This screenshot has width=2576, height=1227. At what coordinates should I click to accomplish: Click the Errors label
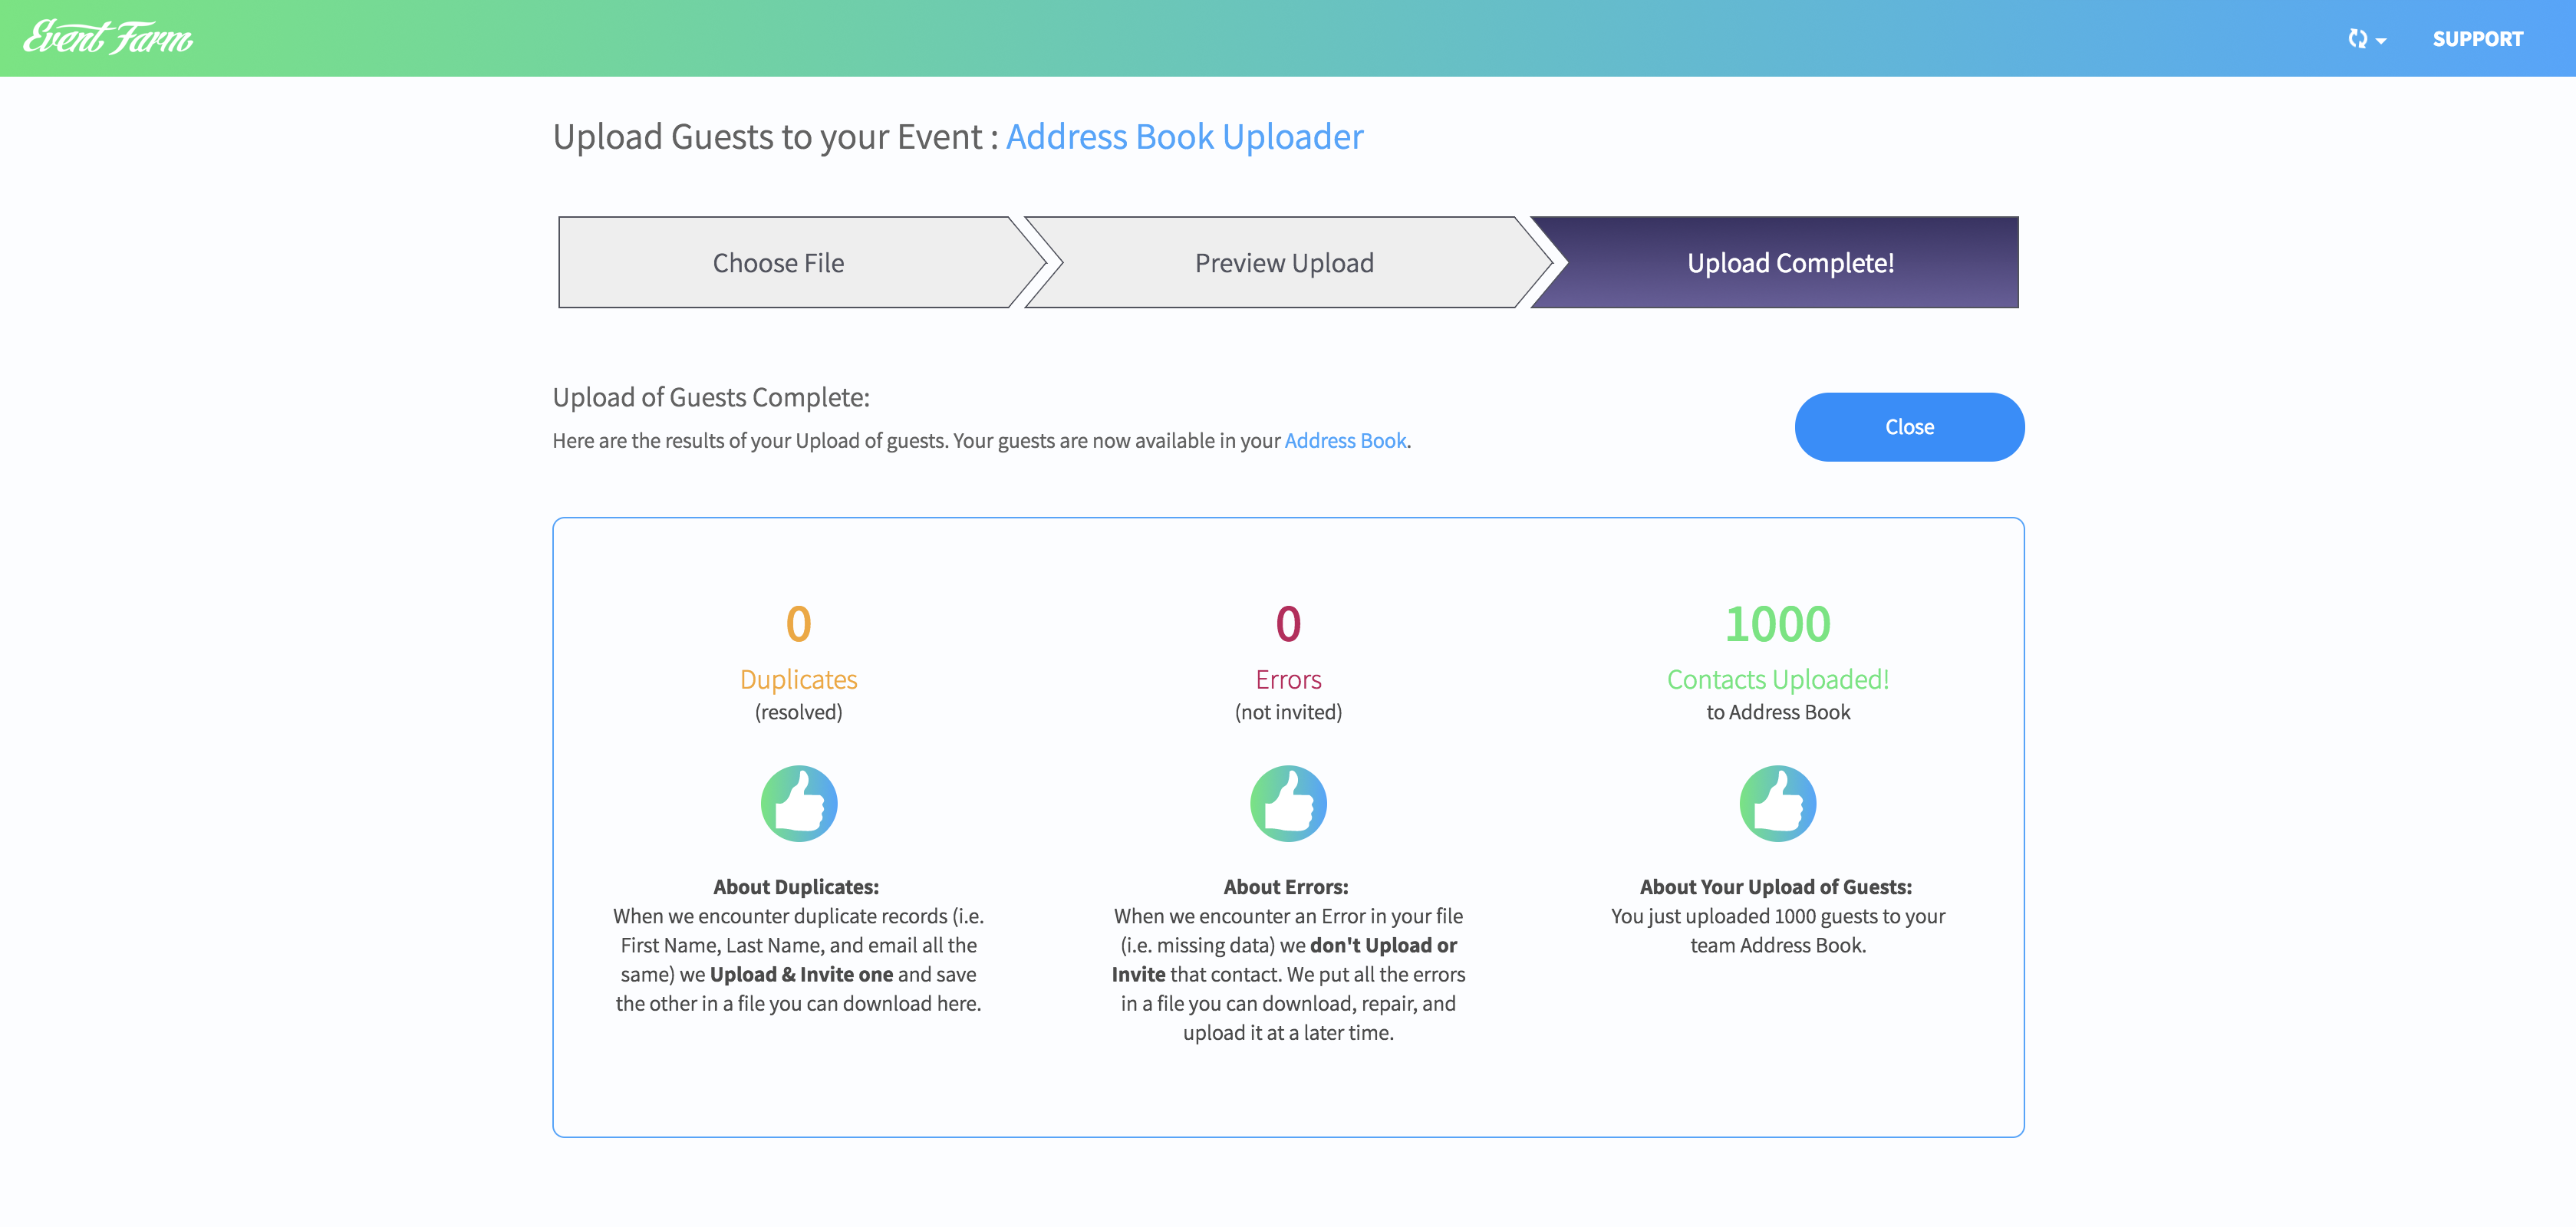point(1288,680)
